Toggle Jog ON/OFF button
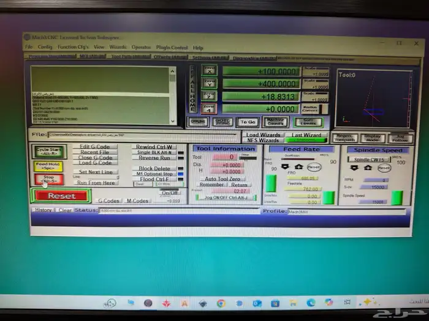Image resolution: width=429 pixels, height=321 pixels. (226, 197)
